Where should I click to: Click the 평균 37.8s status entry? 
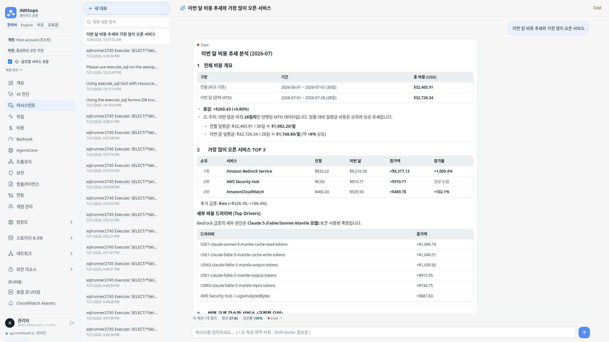230,318
